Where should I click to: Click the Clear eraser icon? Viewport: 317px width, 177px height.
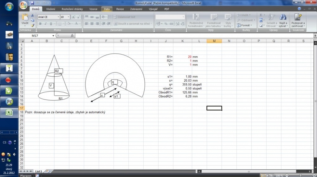[261, 25]
